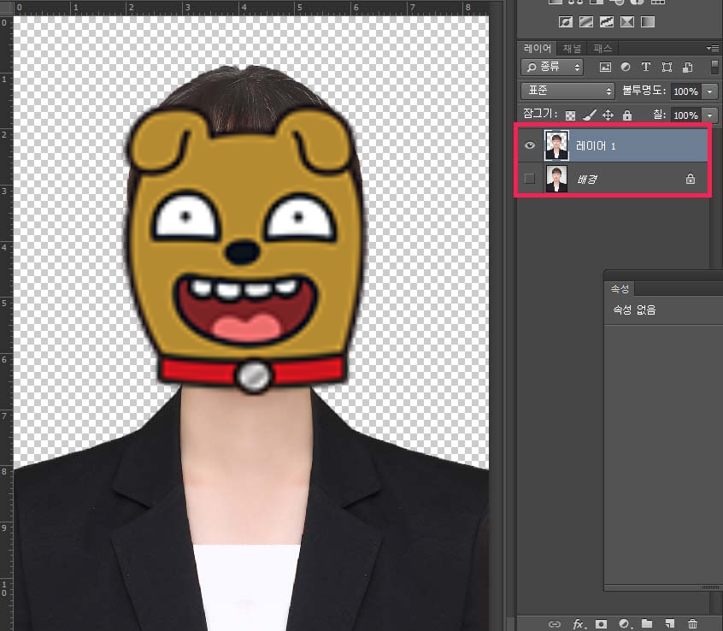Screen dimensions: 723x631
Task: Create a new layer
Action: pyautogui.click(x=669, y=624)
